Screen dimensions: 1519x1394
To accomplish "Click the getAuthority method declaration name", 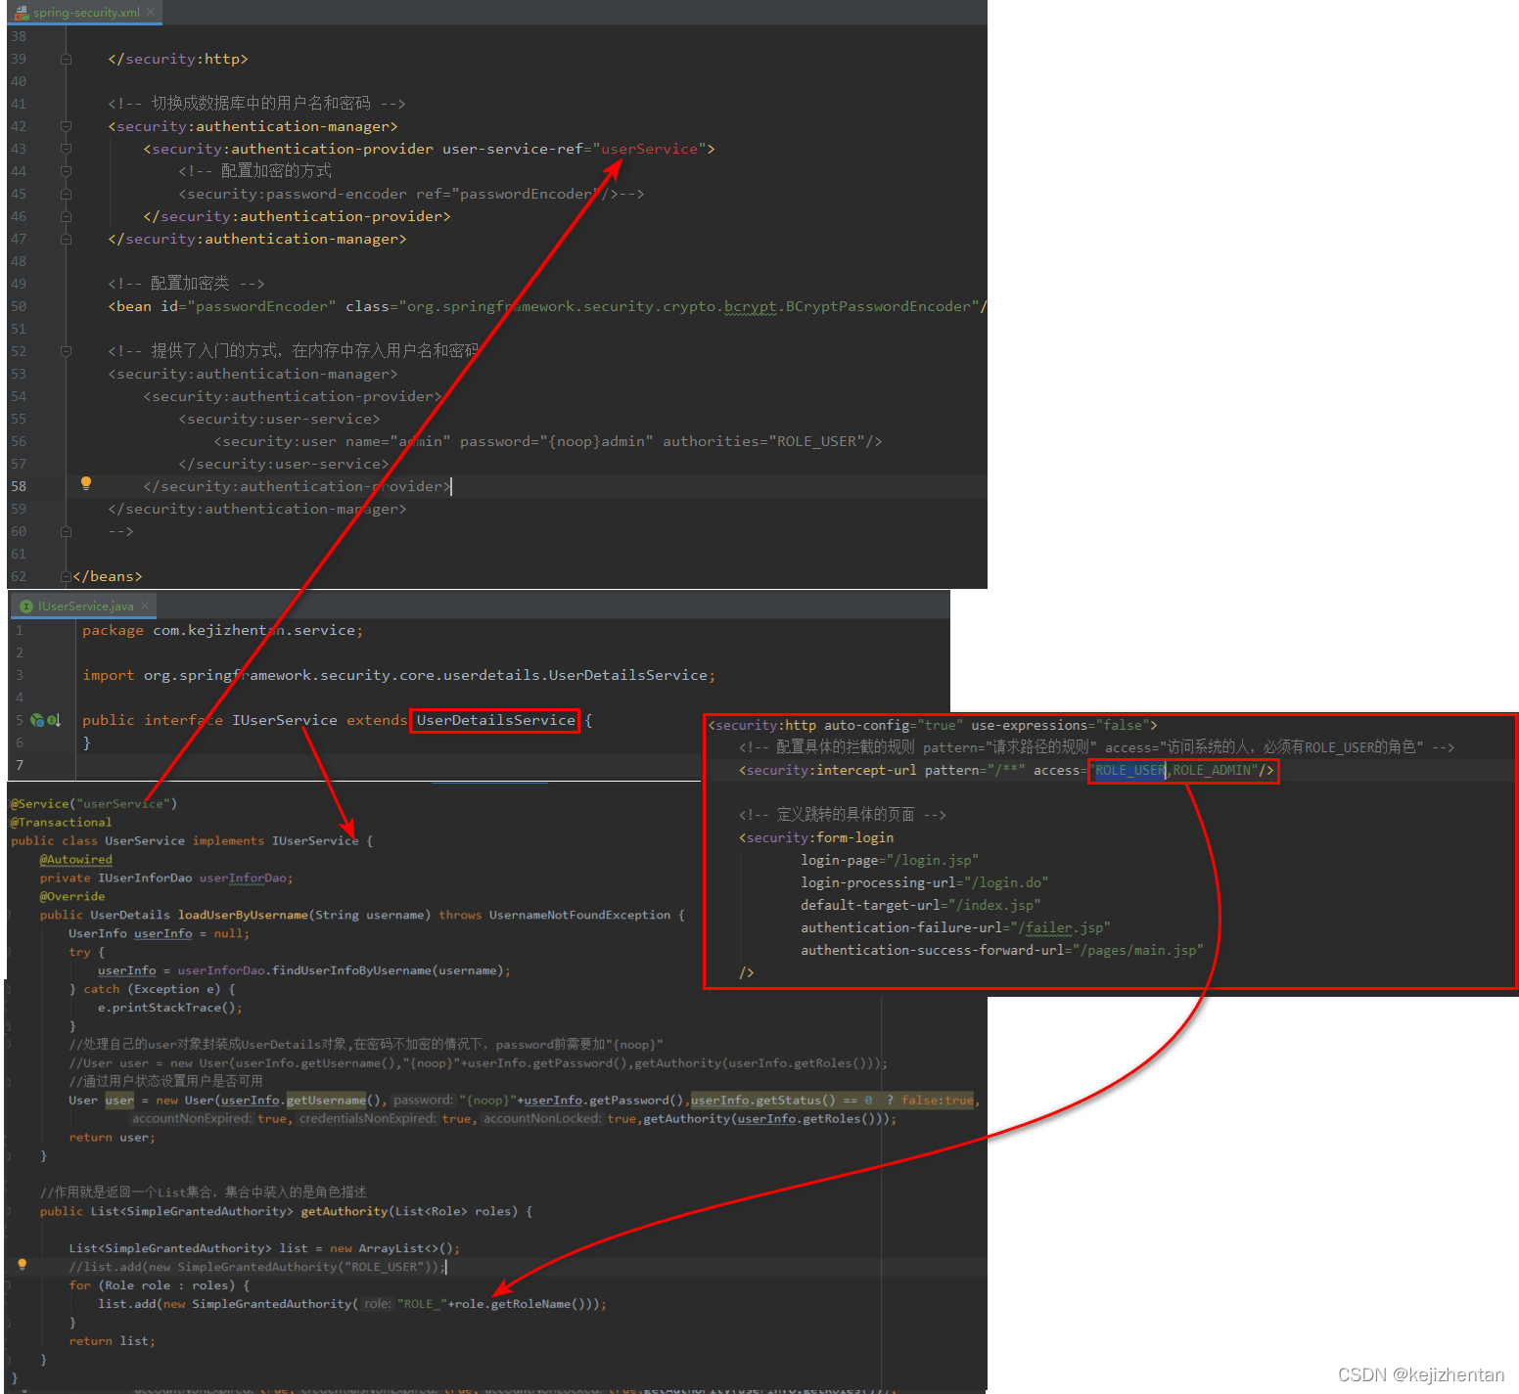I will click(345, 1211).
